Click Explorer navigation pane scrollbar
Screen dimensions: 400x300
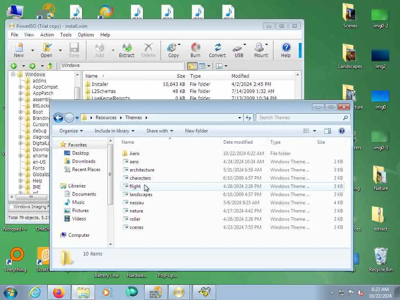coord(110,175)
